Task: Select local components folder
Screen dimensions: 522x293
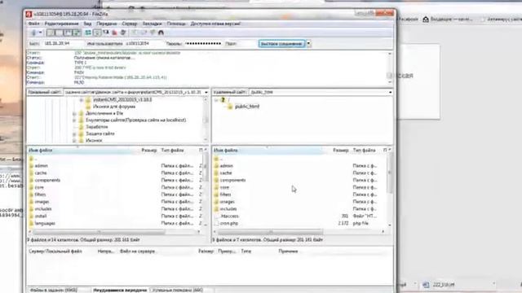Action: pyautogui.click(x=47, y=181)
